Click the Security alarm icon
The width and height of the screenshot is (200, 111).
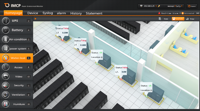(x=5, y=85)
